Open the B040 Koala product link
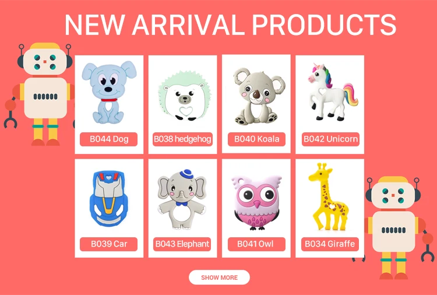Screen dimensions: 437x295 pyautogui.click(x=256, y=139)
